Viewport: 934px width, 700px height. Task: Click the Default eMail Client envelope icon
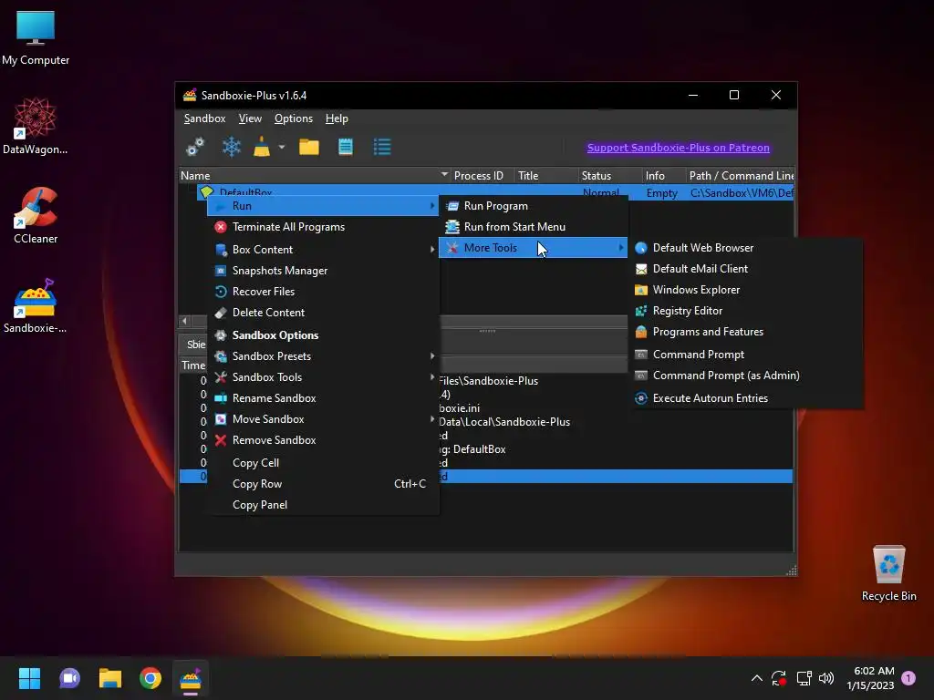[641, 269]
